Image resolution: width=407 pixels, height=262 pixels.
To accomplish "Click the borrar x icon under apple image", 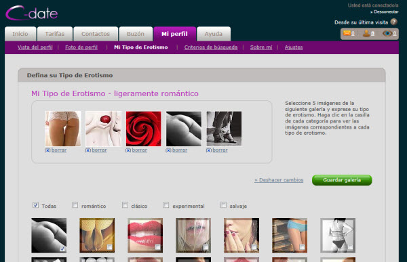I will [88, 150].
